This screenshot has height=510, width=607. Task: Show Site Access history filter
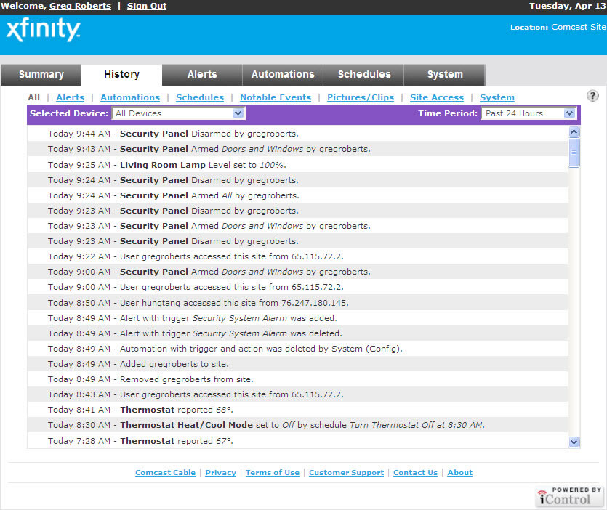(x=436, y=97)
